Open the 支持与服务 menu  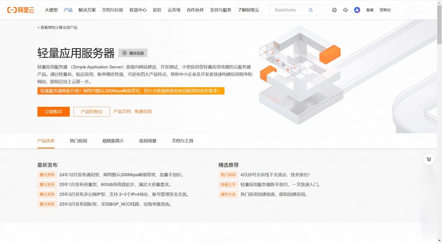pos(221,10)
